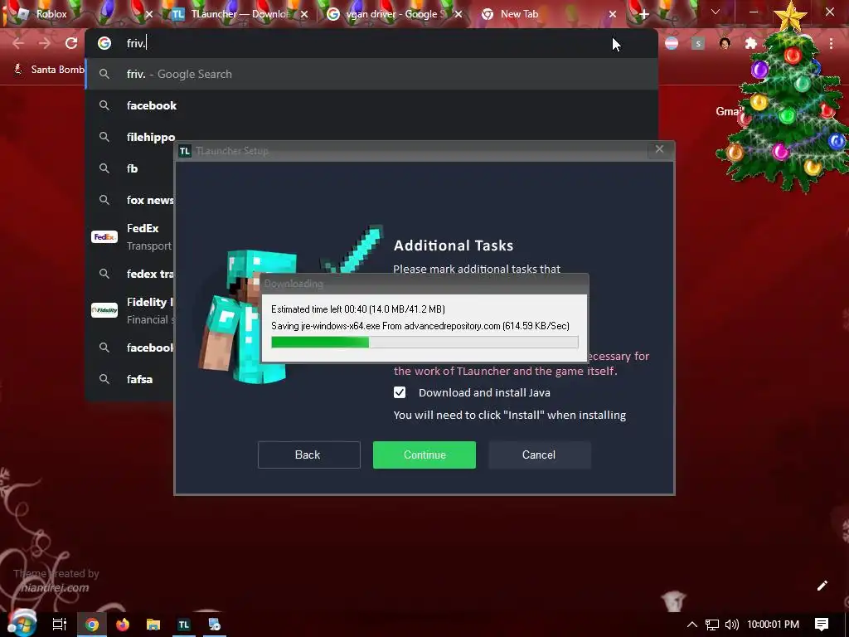Click the Back button in TLauncher Setup
The image size is (849, 637).
[308, 455]
